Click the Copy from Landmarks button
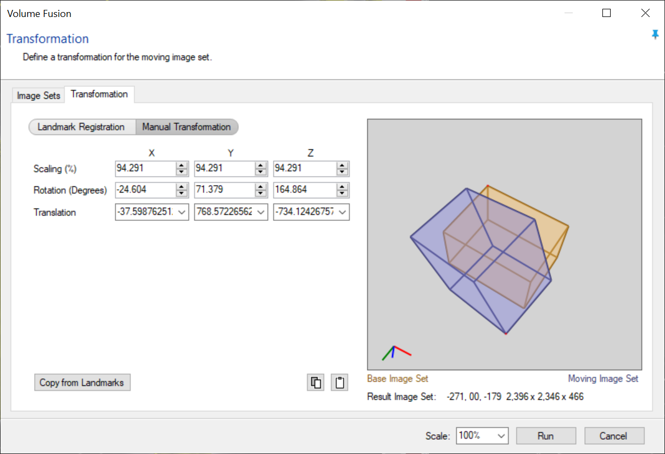 pyautogui.click(x=82, y=383)
